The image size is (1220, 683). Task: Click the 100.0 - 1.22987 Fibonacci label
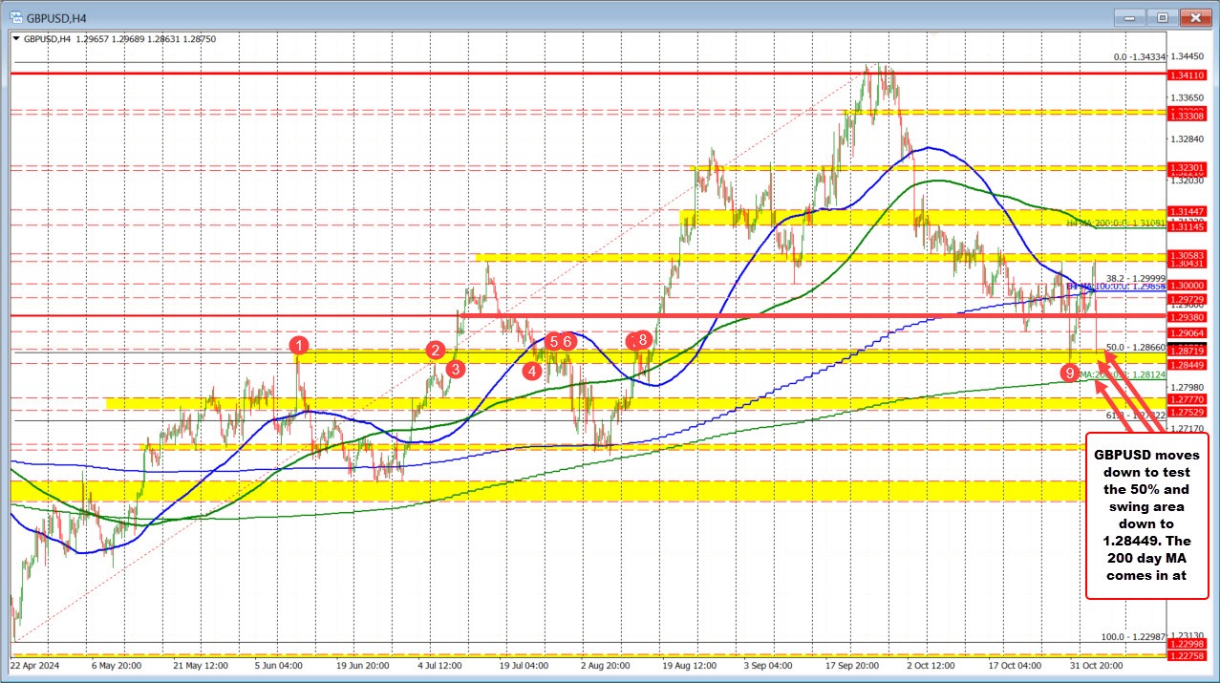(x=1133, y=636)
